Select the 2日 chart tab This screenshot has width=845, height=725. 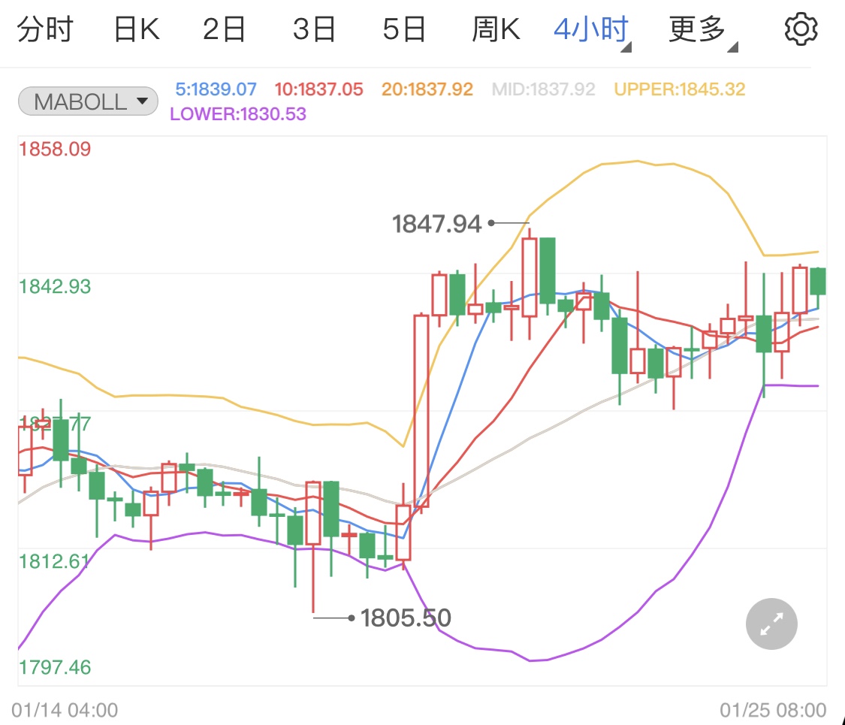tap(224, 29)
